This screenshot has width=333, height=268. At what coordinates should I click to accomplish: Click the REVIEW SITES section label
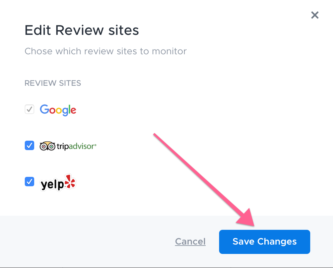(53, 83)
